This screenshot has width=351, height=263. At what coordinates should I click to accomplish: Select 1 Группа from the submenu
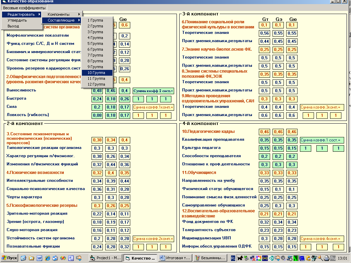pos(97,20)
